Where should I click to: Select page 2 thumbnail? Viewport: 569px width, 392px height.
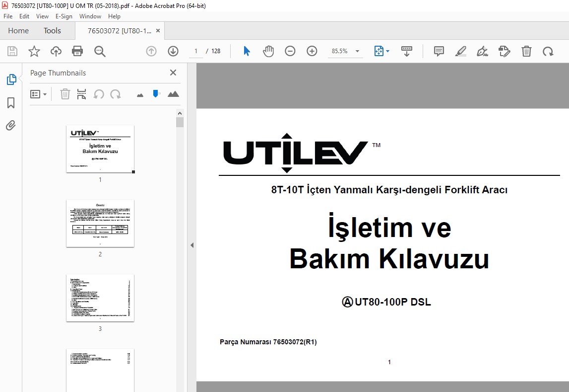100,224
